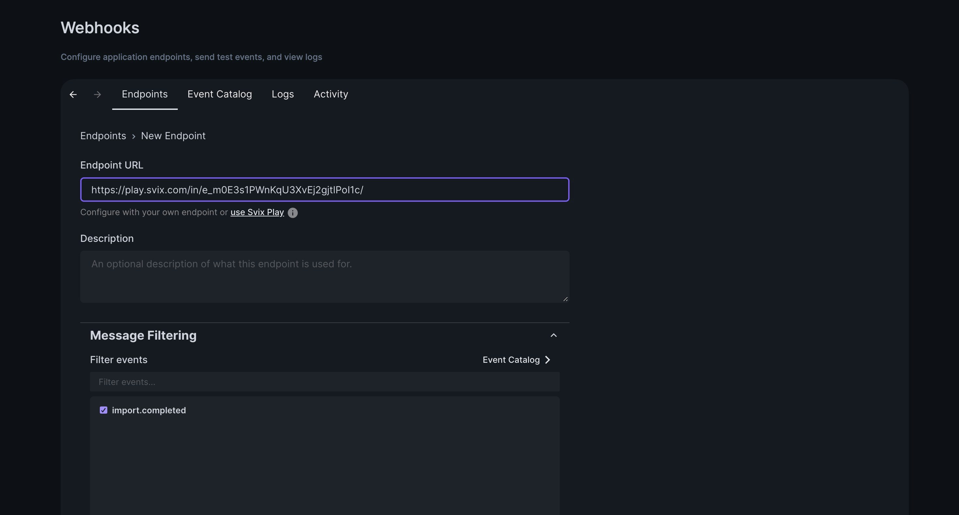The image size is (959, 515).
Task: Navigate to Endpoints via the breadcrumb
Action: click(103, 136)
